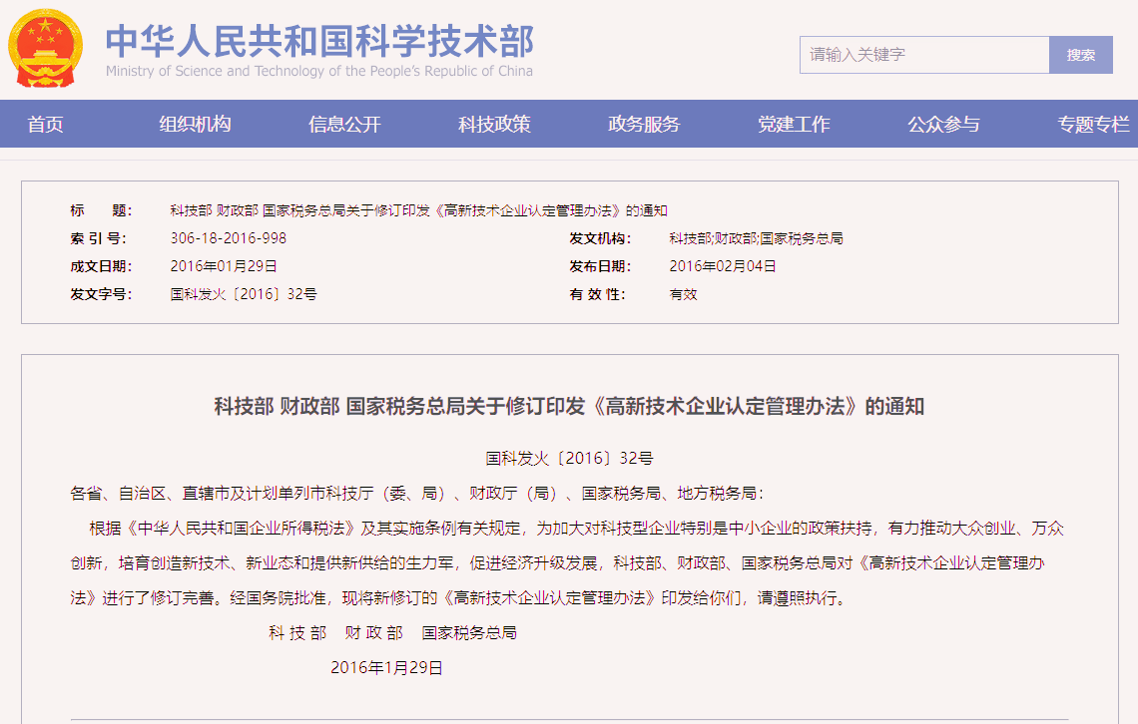Screen dimensions: 1138x724
Task: Click the 有效性 value 有效
Action: (683, 294)
